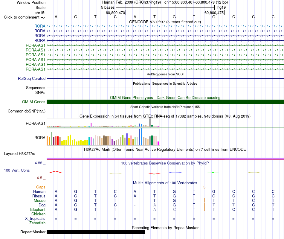284x239 pixels.
Task: Click the OMIM Genes label
Action: tap(33, 102)
